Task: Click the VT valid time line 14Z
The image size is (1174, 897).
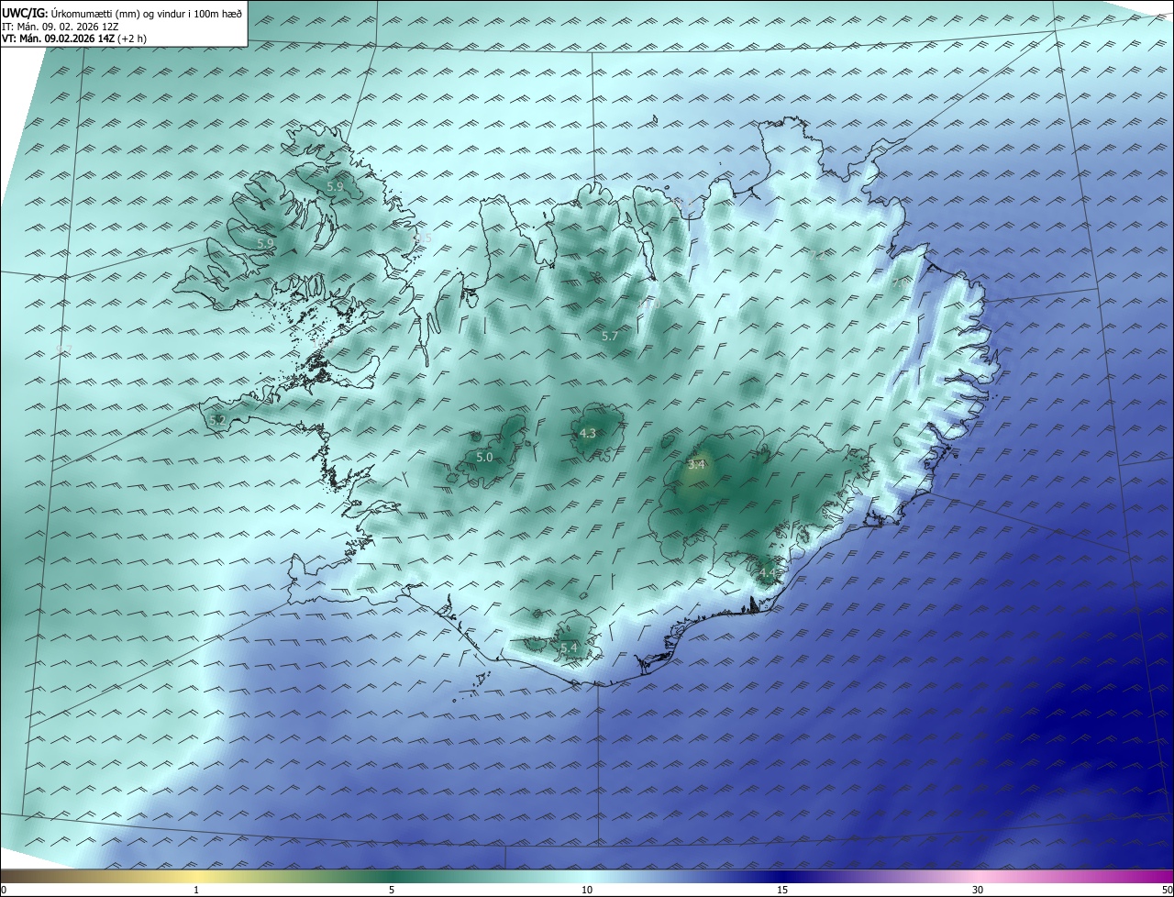Action: pyautogui.click(x=73, y=39)
